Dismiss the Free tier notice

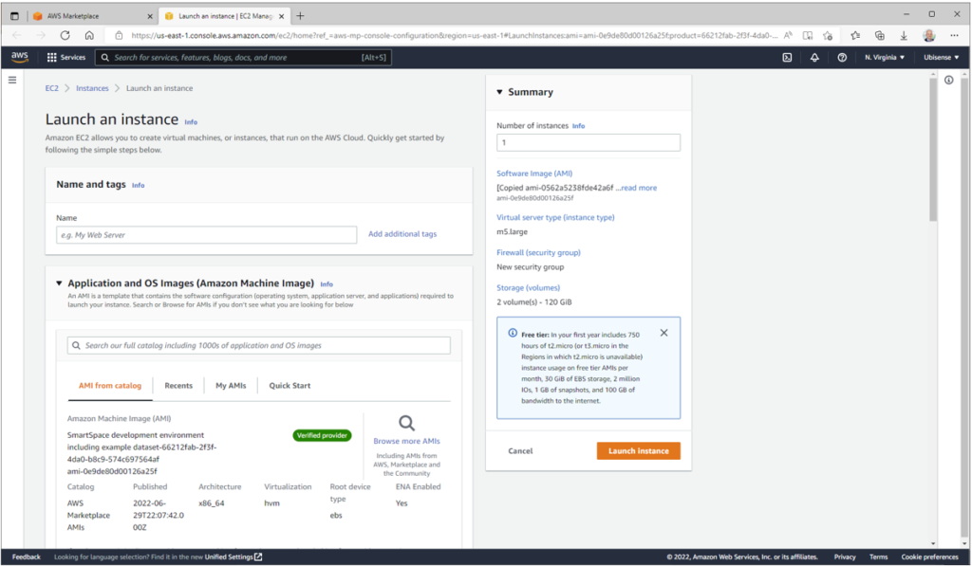pyautogui.click(x=664, y=333)
